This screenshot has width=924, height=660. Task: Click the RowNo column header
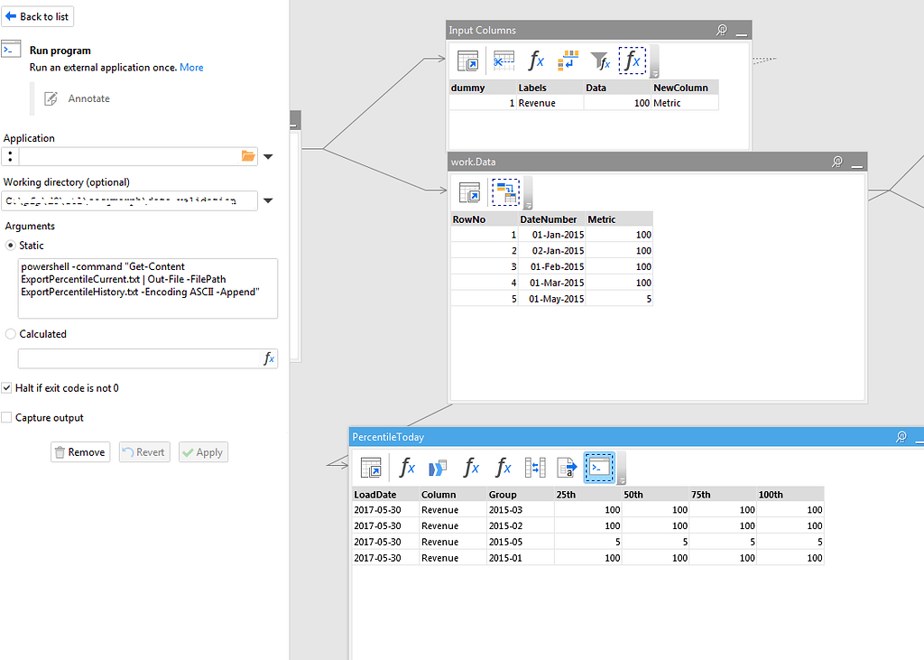[x=485, y=219]
